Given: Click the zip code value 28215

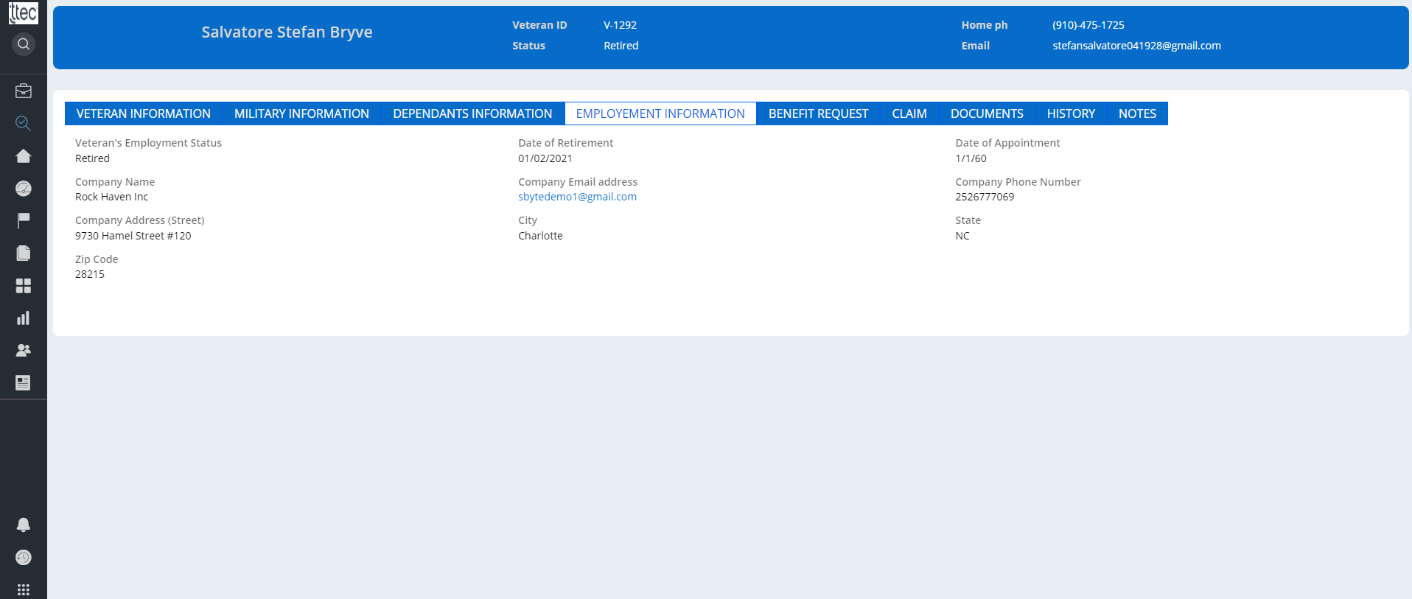Looking at the screenshot, I should tap(90, 274).
